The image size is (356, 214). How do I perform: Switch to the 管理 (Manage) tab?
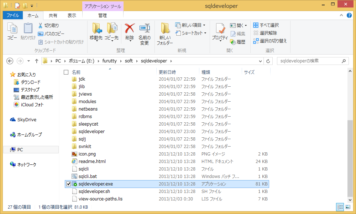[x=103, y=15]
